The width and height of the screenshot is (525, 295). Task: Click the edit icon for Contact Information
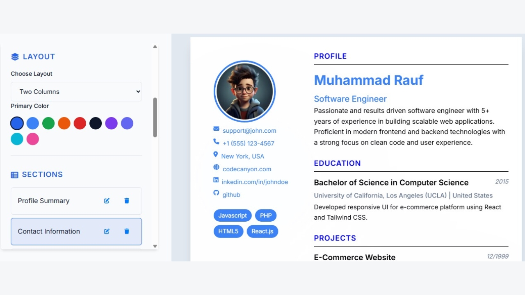coord(107,231)
